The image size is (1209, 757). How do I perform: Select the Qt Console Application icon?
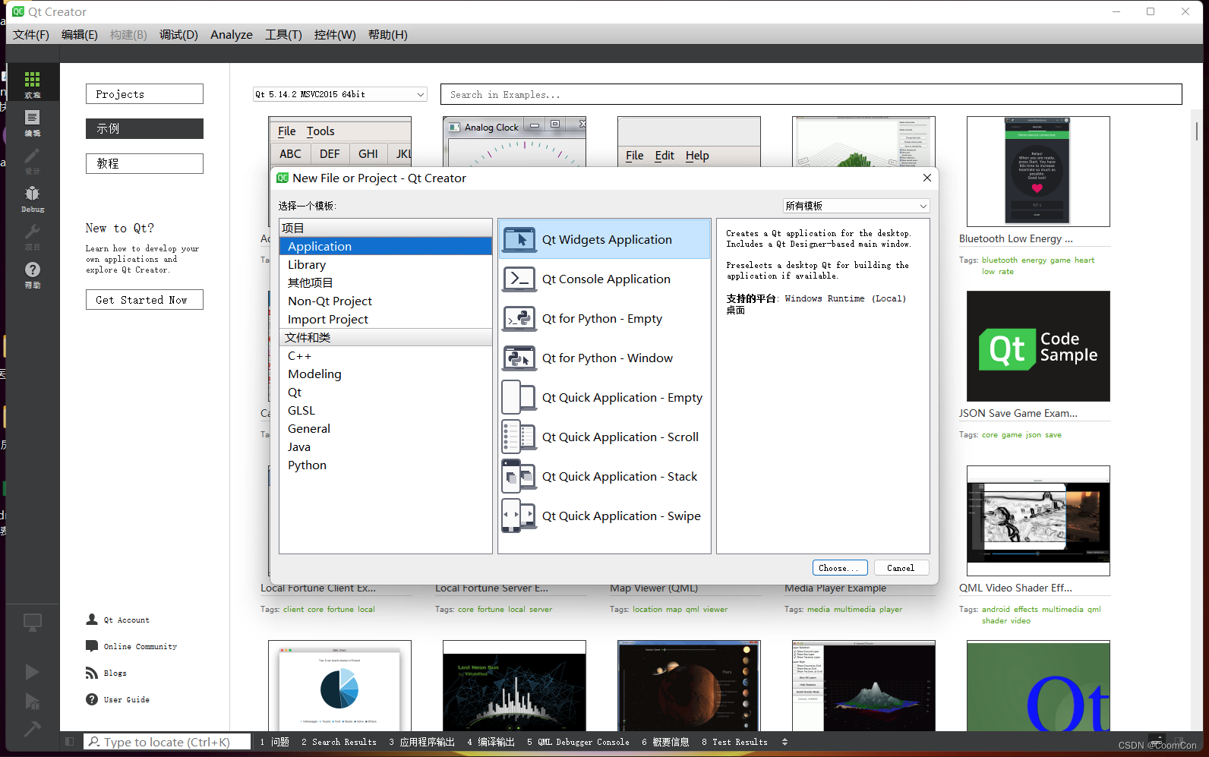tap(519, 279)
